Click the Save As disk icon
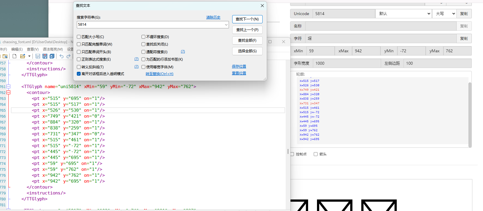 (45, 56)
